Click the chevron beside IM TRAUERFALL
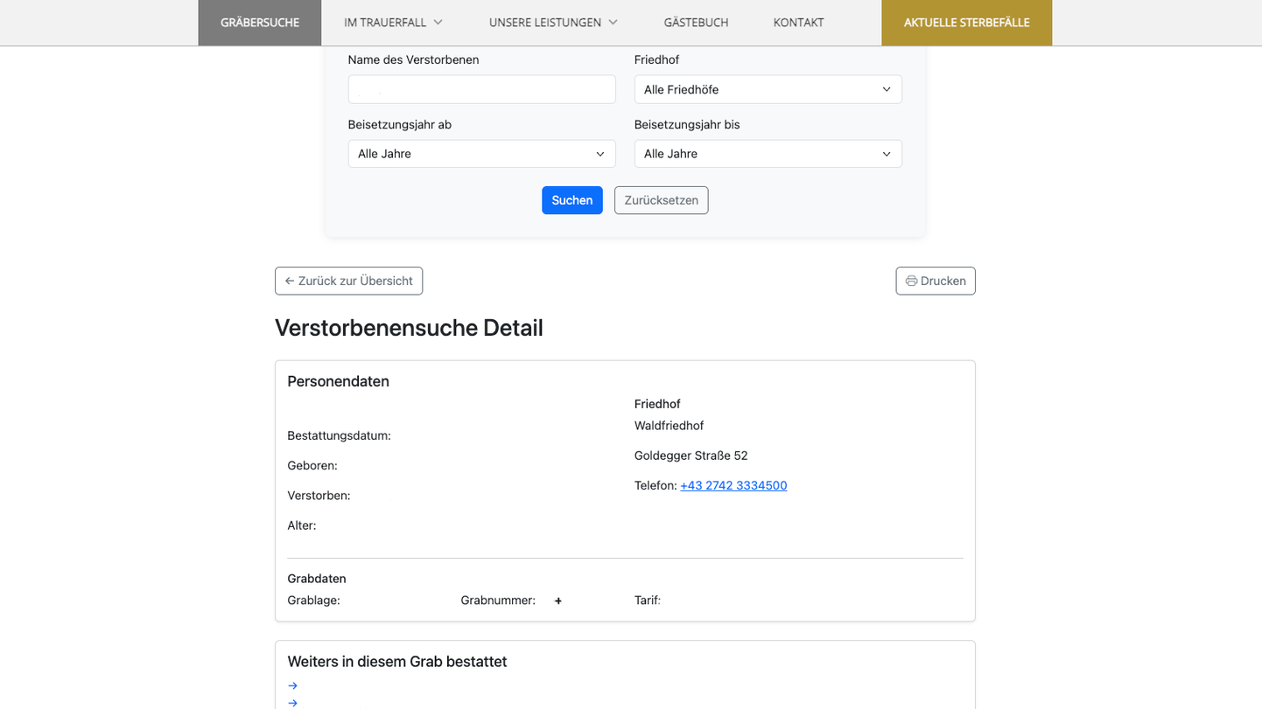1262x709 pixels. coord(437,22)
